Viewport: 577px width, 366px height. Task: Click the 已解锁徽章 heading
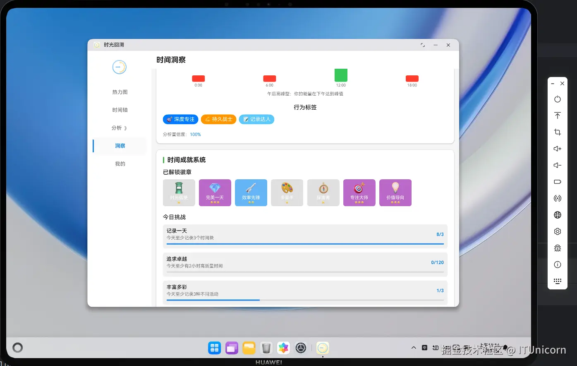coord(177,172)
